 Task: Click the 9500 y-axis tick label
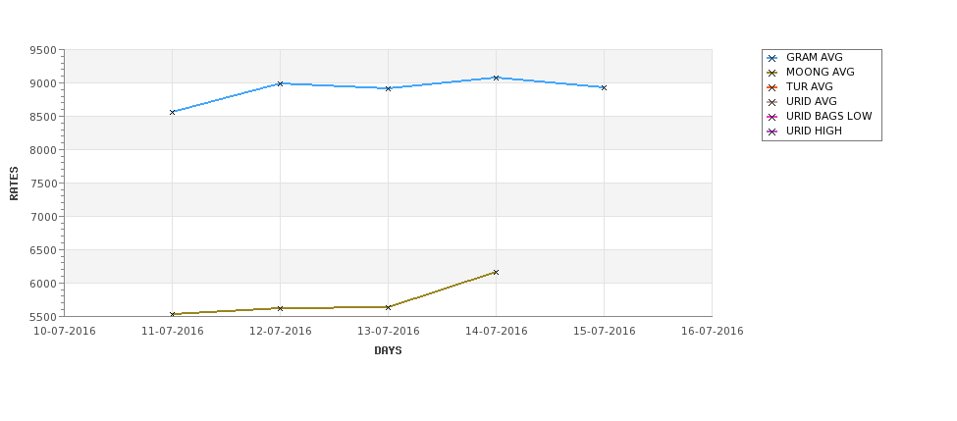[43, 50]
